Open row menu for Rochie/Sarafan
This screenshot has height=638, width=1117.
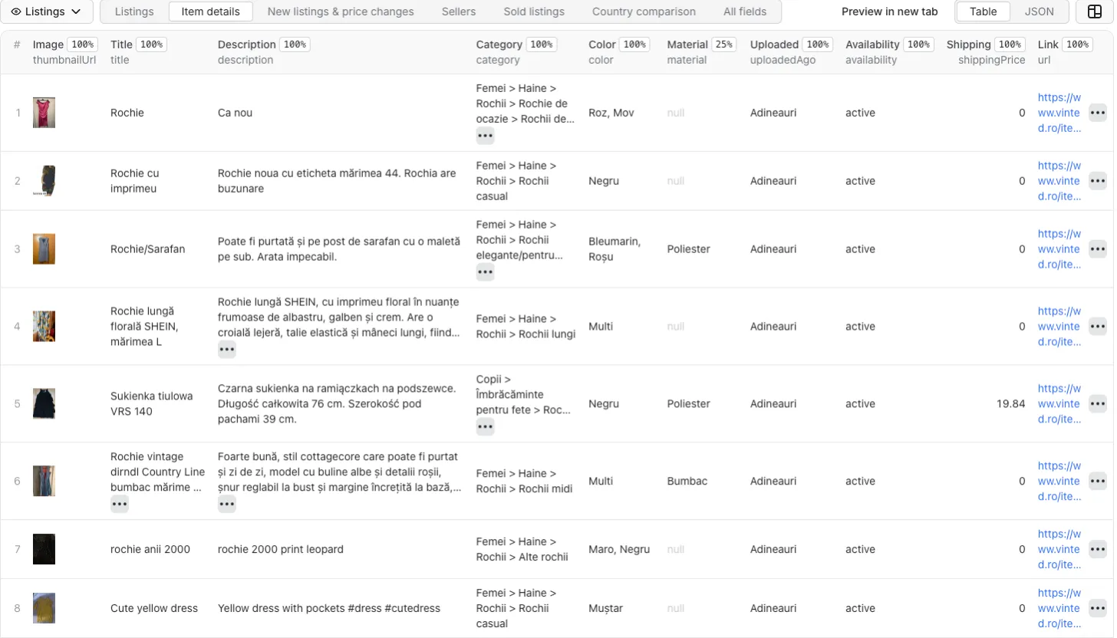tap(1098, 249)
